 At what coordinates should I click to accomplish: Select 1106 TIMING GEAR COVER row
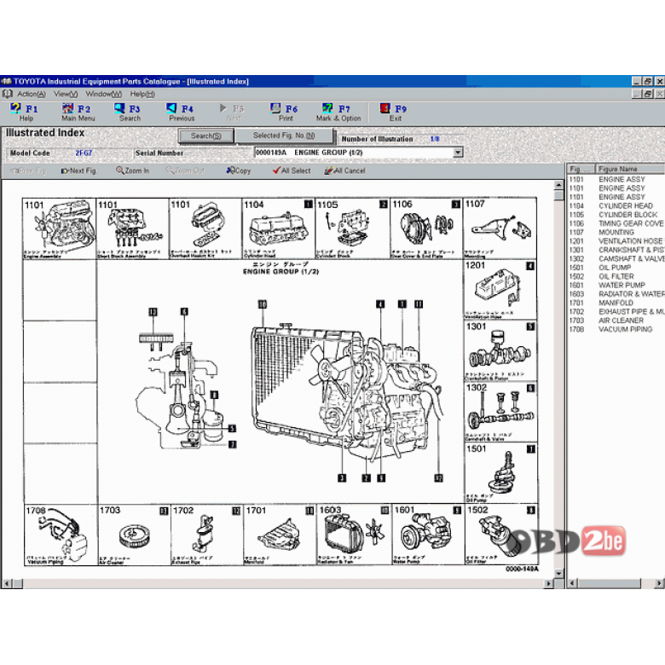click(x=616, y=223)
